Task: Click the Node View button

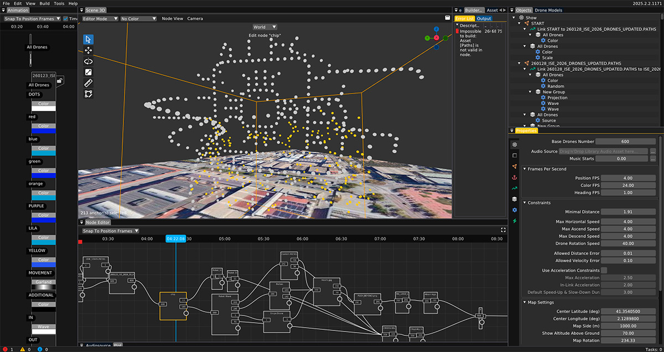Action: pyautogui.click(x=172, y=19)
